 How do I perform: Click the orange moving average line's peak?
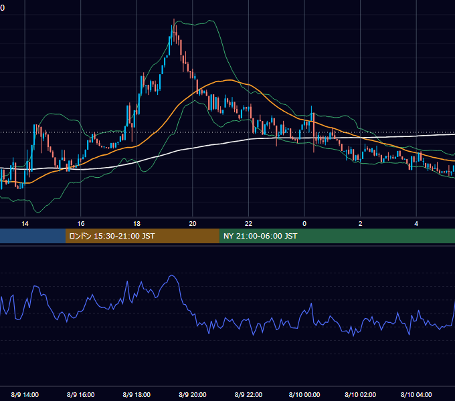[x=230, y=80]
